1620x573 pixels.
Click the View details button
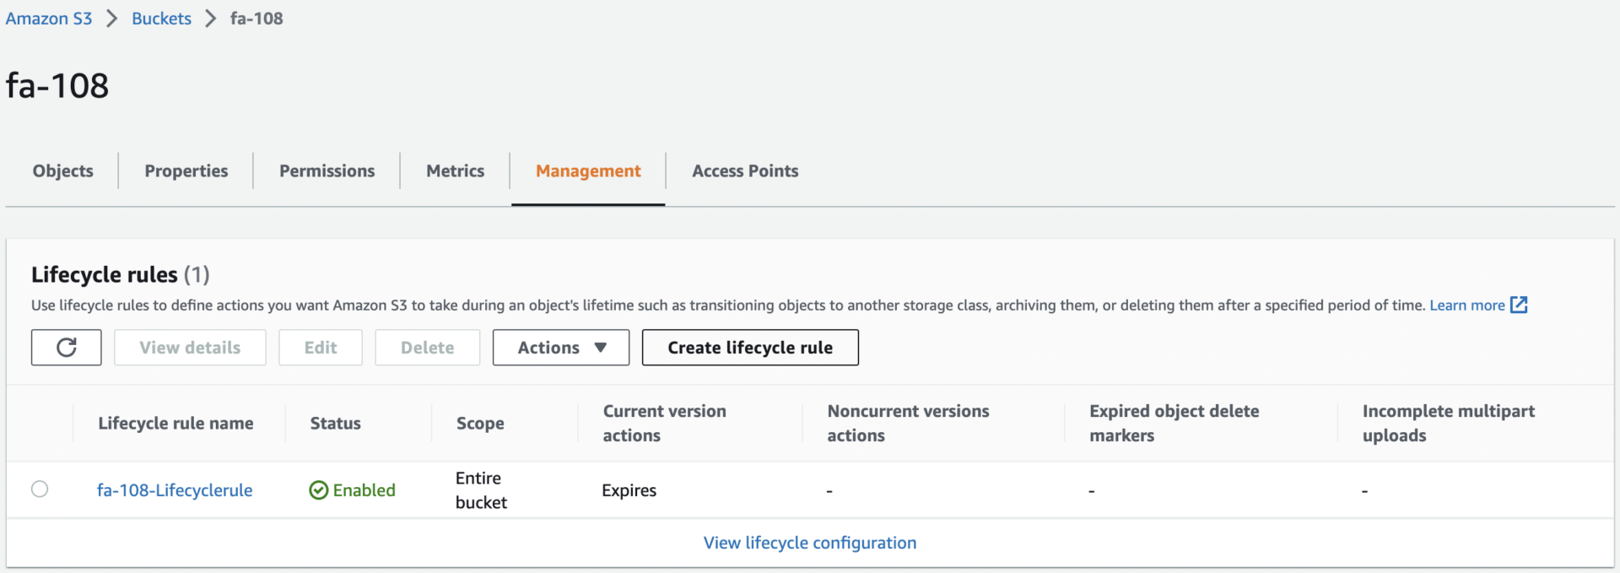point(190,348)
